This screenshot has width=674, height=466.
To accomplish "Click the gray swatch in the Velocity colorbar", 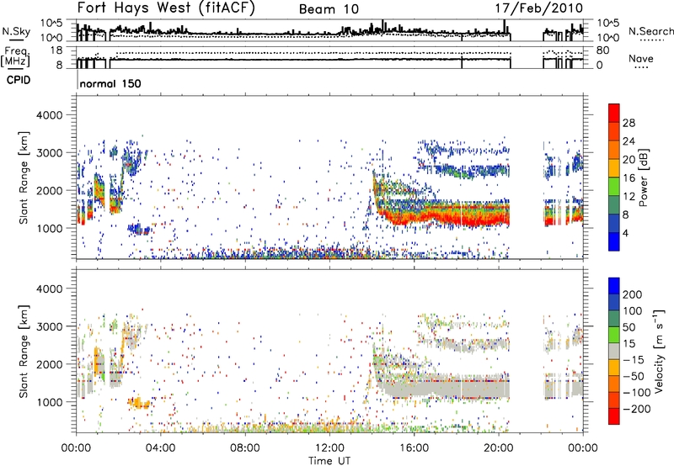I will [x=614, y=351].
